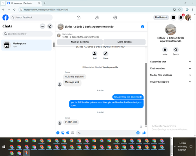Open more actions plus icon in composer
196x156 pixels.
58,133
